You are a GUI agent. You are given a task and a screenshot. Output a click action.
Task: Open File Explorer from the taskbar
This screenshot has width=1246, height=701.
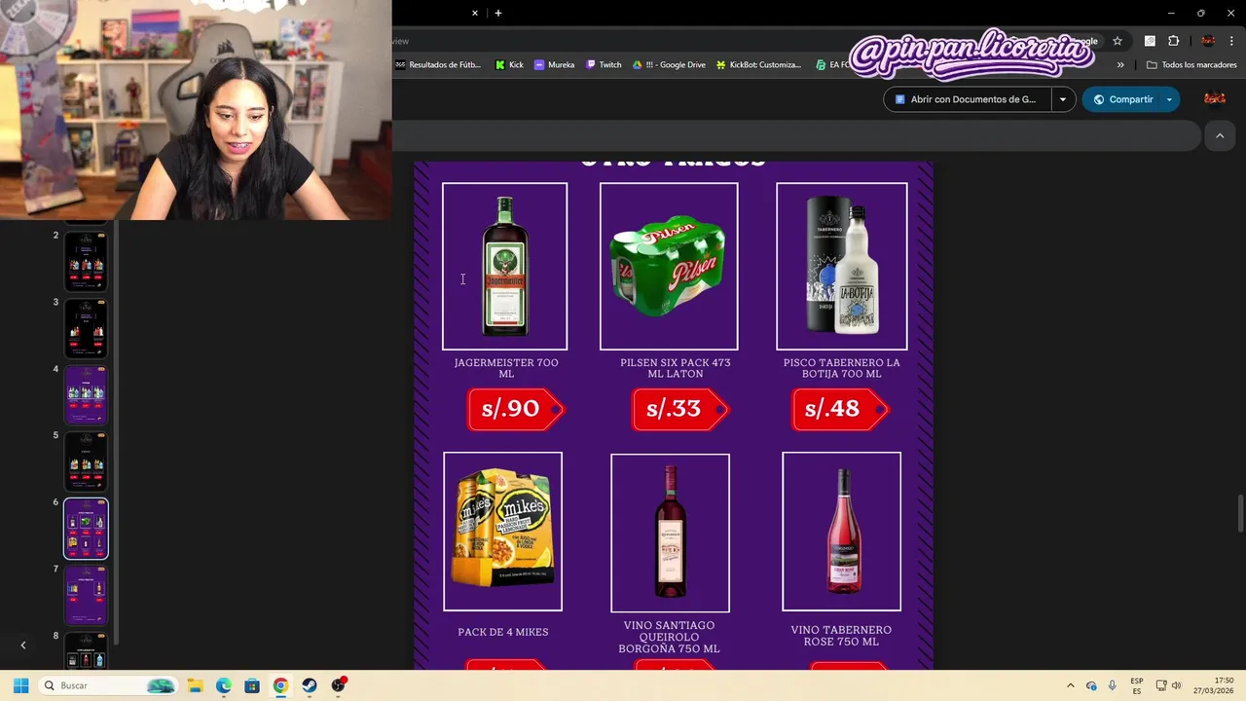point(195,685)
